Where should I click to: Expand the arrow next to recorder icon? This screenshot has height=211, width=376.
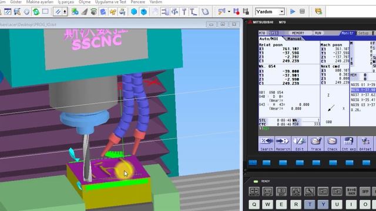pos(229,12)
